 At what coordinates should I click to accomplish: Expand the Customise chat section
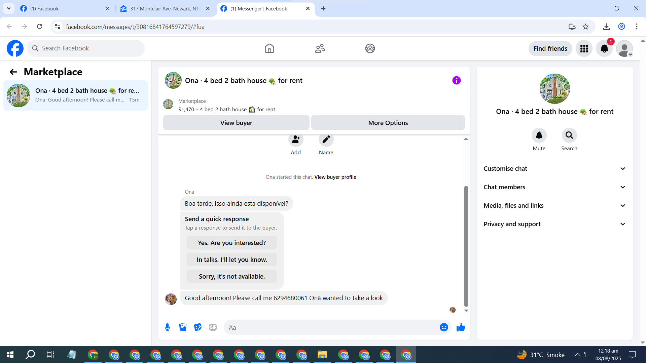click(554, 169)
